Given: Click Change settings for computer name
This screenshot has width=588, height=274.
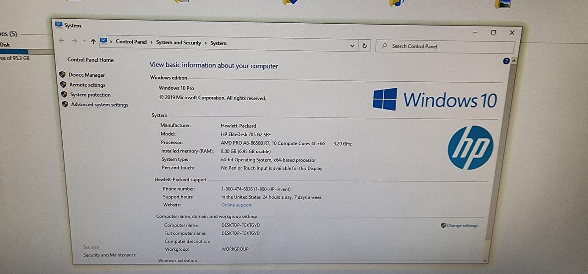Looking at the screenshot, I should [x=462, y=226].
